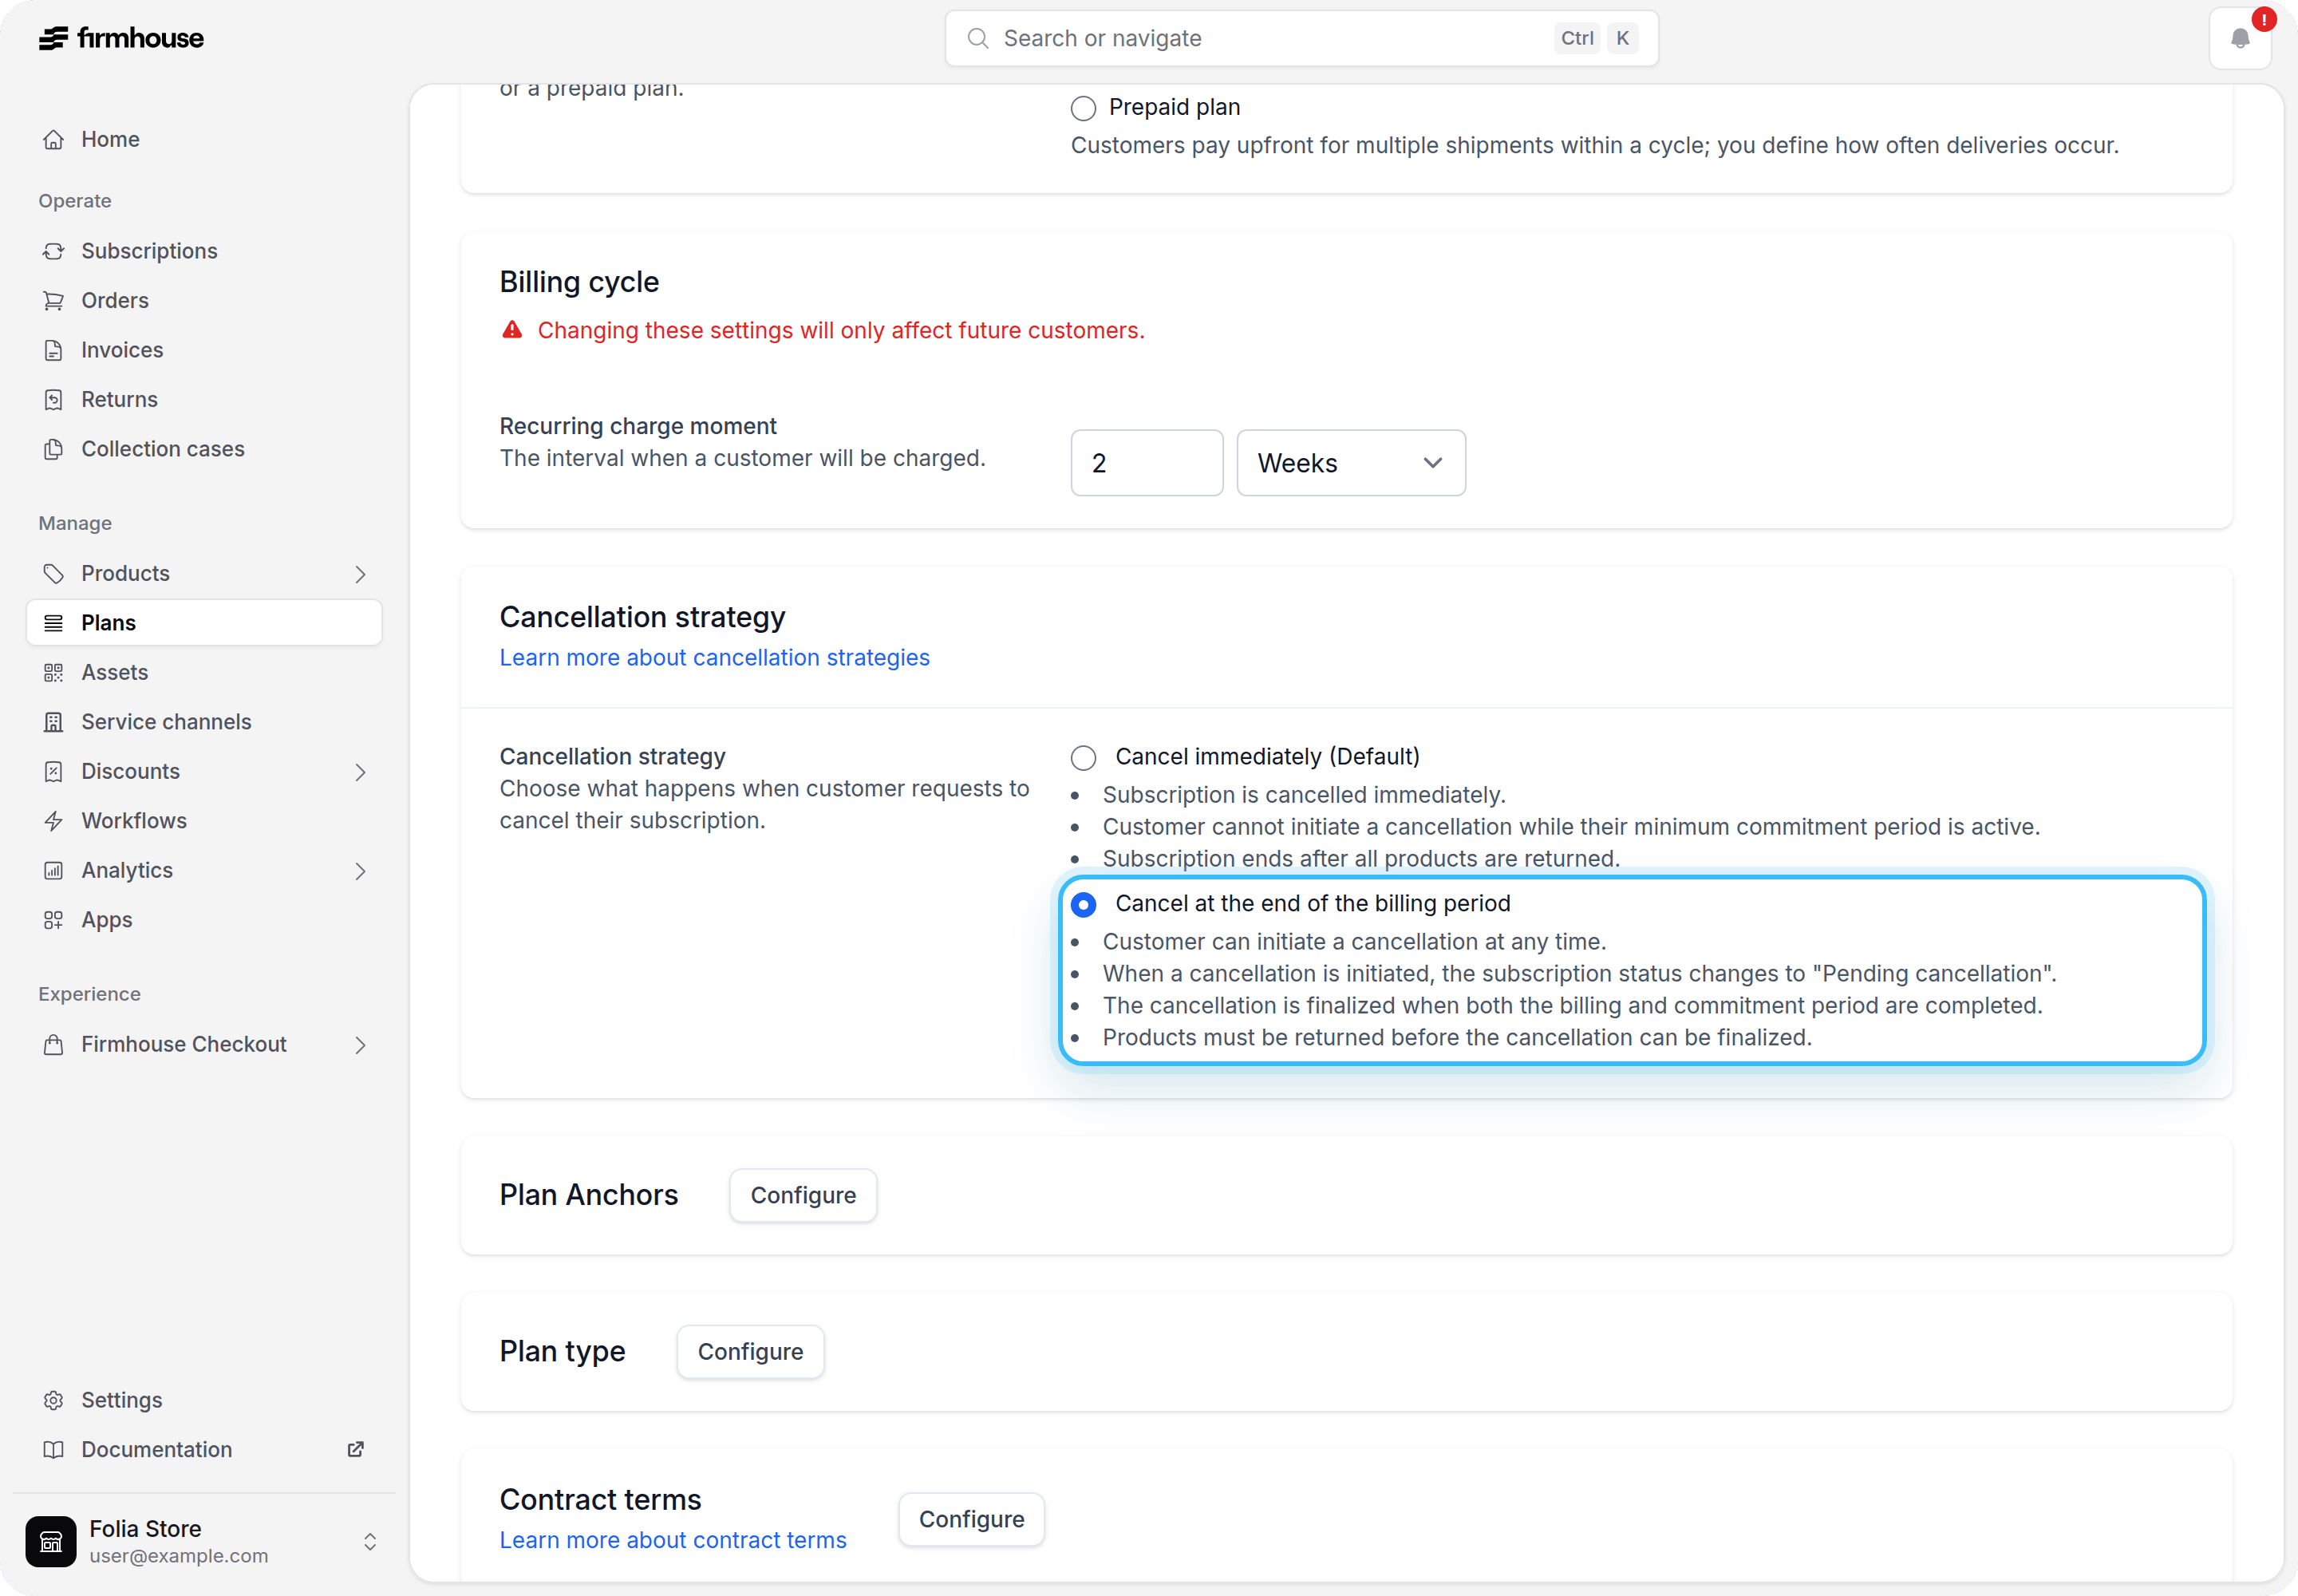
Task: Click the Invoices document icon
Action: coord(54,350)
